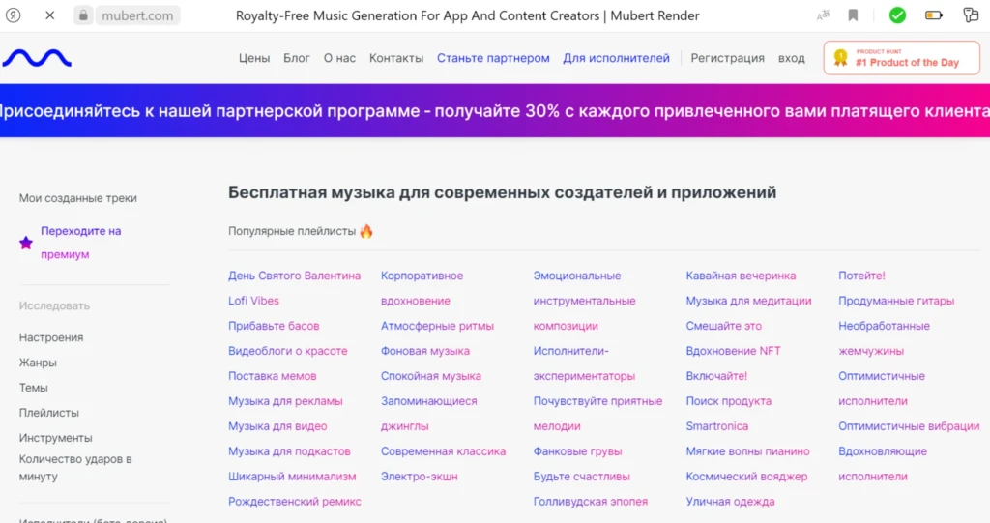Stop page loading with the X icon
Viewport: 990px width, 523px height.
pyautogui.click(x=50, y=15)
